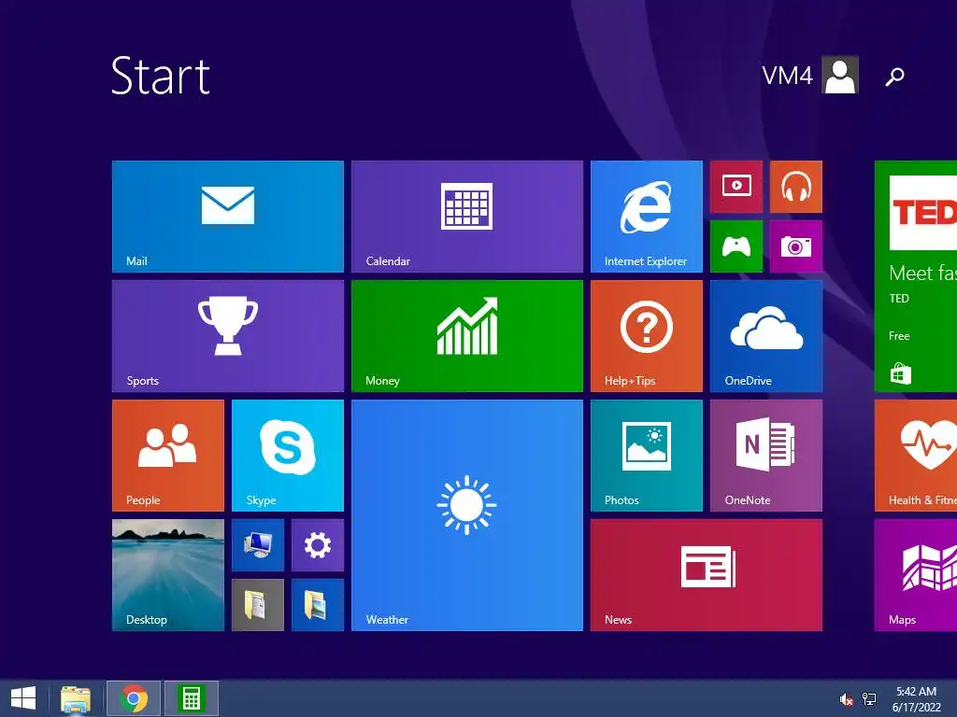
Task: Open the Desktop tile
Action: 168,575
